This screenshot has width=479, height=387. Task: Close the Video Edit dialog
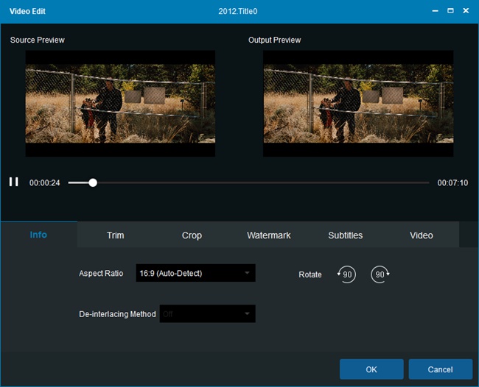click(x=466, y=11)
